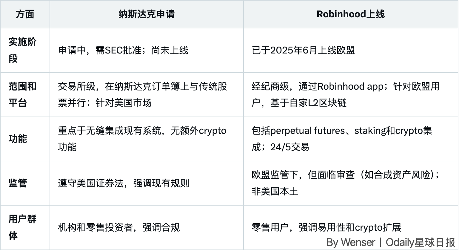Click the 监管 row label
Image resolution: width=459 pixels, height=251 pixels.
pos(18,183)
